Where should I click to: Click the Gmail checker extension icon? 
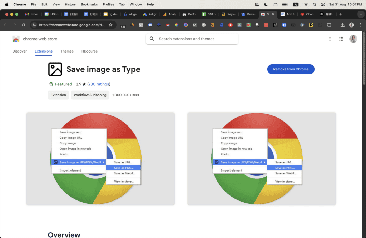pyautogui.click(x=168, y=25)
